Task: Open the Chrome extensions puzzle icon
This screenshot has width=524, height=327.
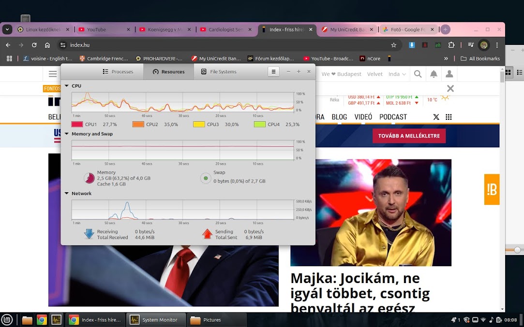Action: pyautogui.click(x=451, y=45)
